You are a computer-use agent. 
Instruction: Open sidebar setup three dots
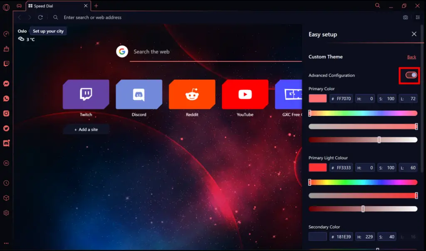pyautogui.click(x=6, y=244)
